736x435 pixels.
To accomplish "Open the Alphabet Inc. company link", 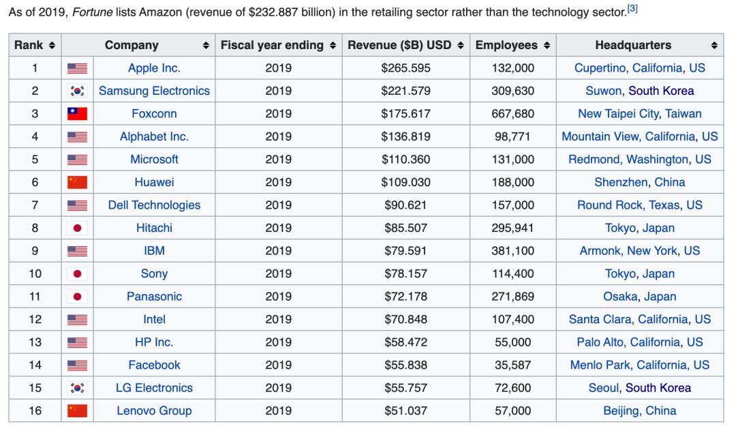I will [x=154, y=136].
